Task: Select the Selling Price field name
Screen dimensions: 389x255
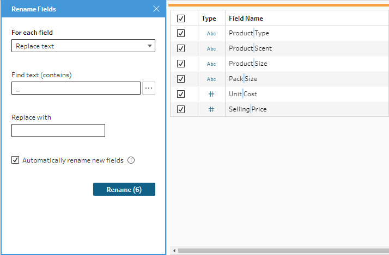Action: (x=248, y=109)
